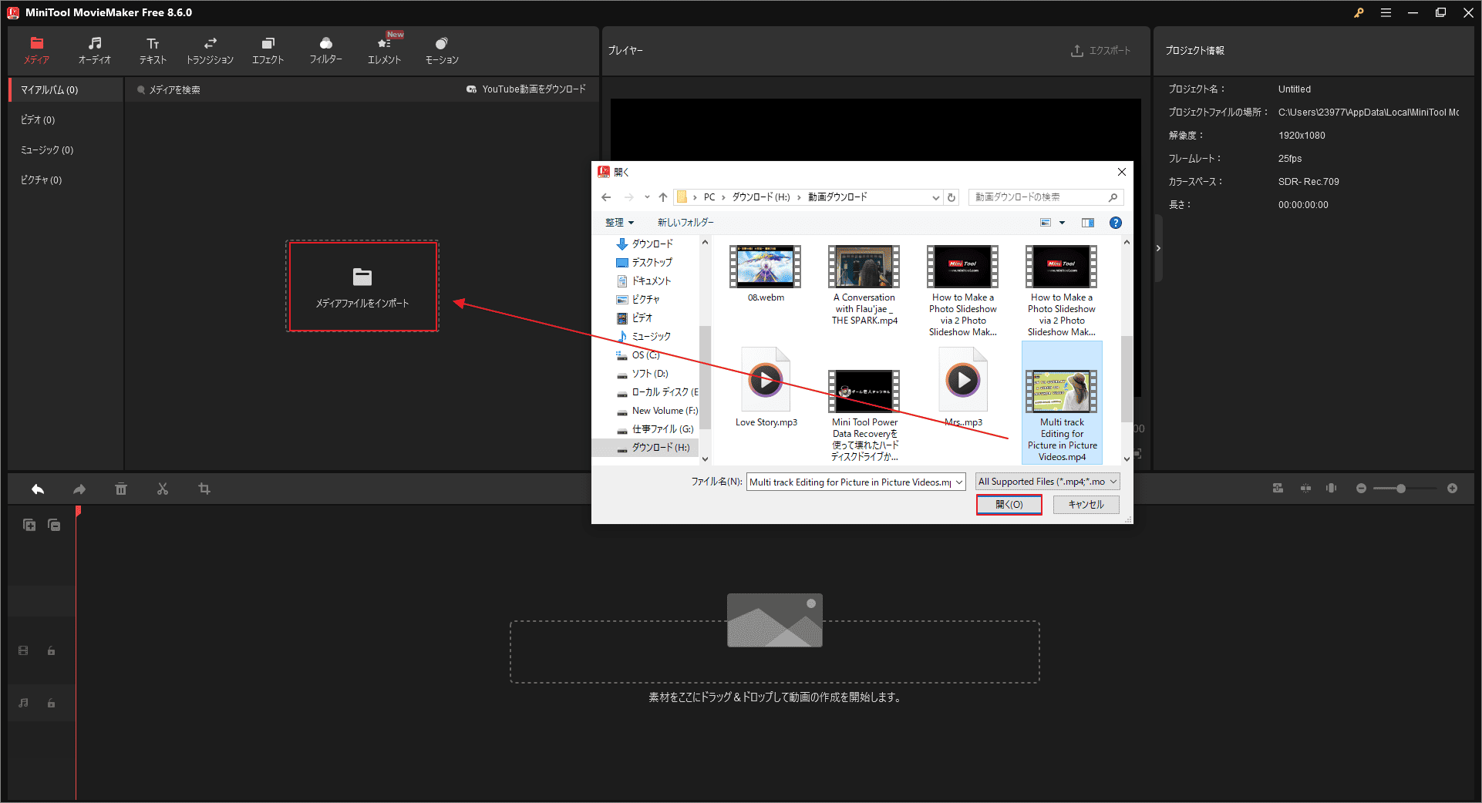Click the Crop tool icon in timeline toolbar
This screenshot has width=1482, height=803.
tap(204, 489)
